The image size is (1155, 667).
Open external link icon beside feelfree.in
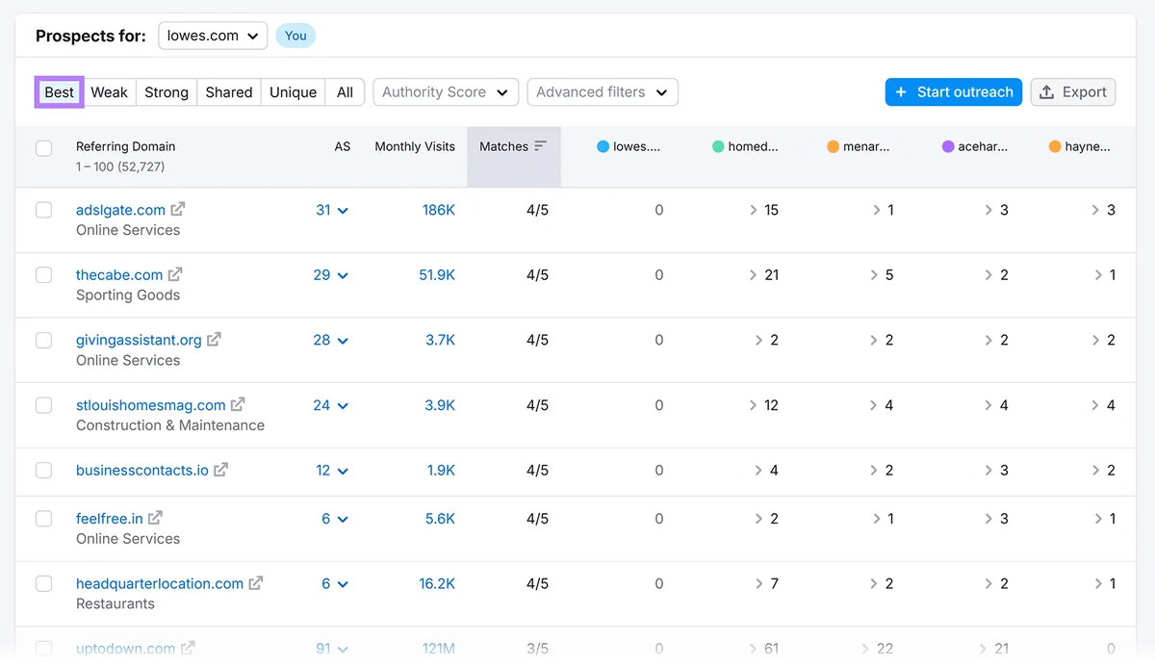pyautogui.click(x=155, y=518)
